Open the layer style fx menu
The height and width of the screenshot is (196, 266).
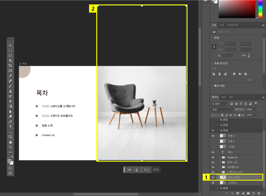pyautogui.click(x=233, y=193)
